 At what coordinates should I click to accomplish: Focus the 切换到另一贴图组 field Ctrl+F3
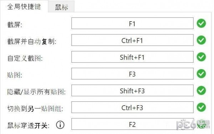[132, 107]
